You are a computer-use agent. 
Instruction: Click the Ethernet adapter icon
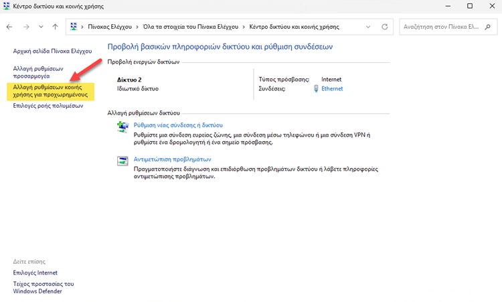tap(316, 88)
